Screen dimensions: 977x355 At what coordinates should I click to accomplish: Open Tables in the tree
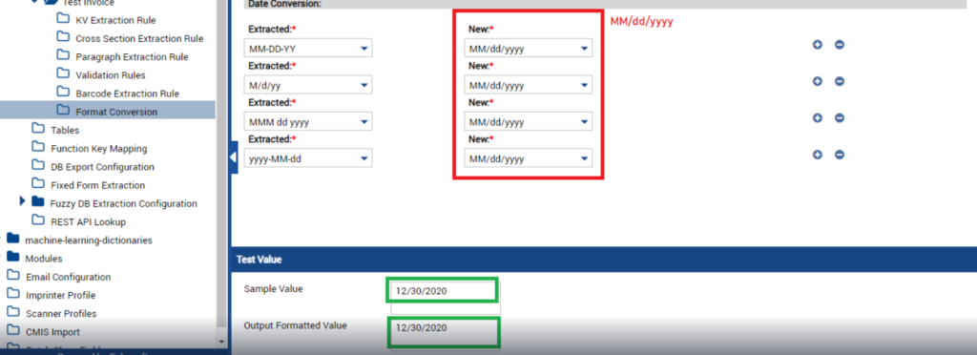65,130
